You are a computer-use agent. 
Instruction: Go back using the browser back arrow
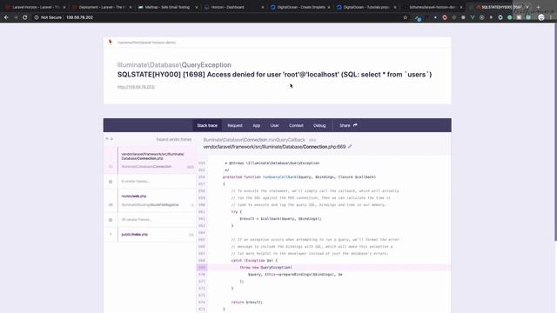[x=6, y=17]
